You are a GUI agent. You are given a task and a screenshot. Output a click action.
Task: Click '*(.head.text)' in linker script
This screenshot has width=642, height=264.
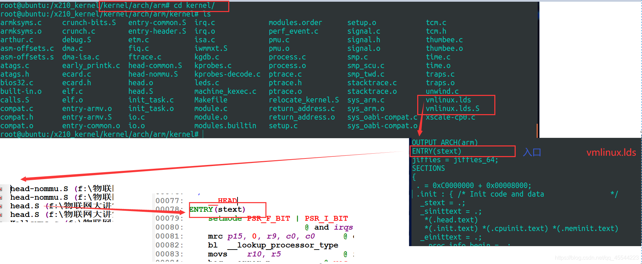coord(451,220)
